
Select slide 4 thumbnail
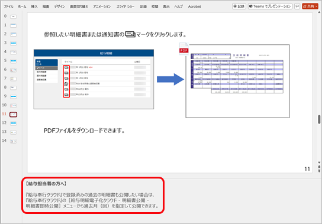(14, 52)
